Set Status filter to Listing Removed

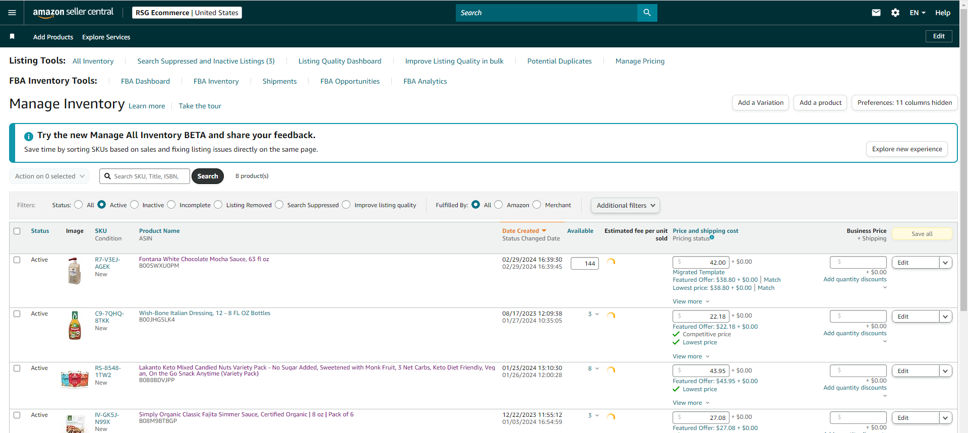[x=218, y=205]
